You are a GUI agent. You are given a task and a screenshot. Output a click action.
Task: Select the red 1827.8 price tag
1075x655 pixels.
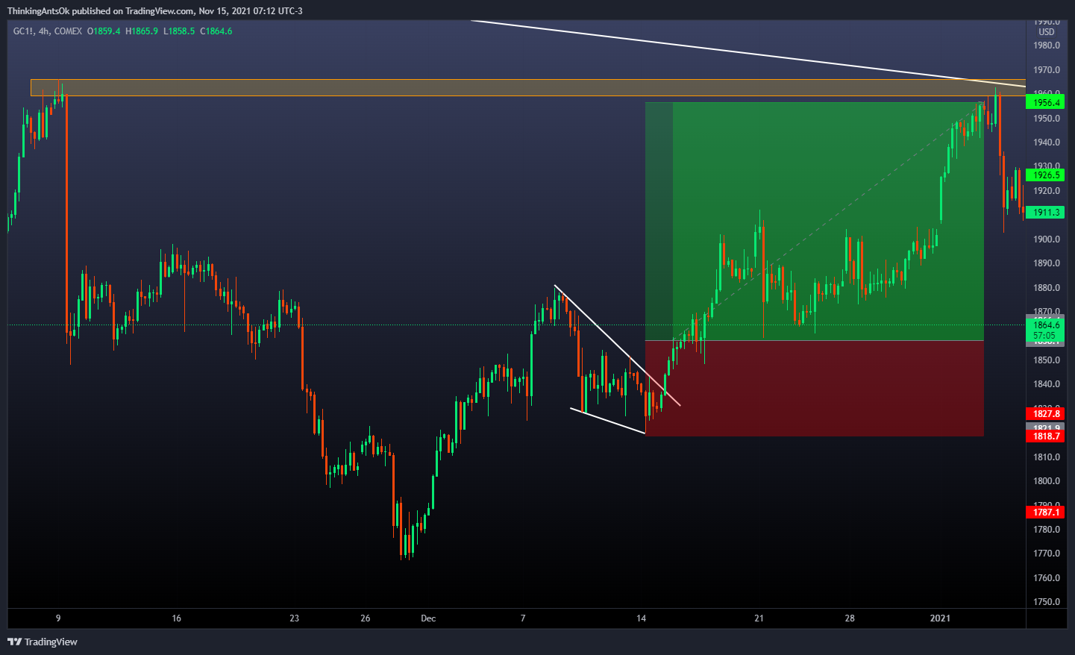coord(1046,413)
